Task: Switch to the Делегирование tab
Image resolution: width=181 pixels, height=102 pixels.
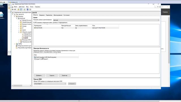Action: pos(58,15)
